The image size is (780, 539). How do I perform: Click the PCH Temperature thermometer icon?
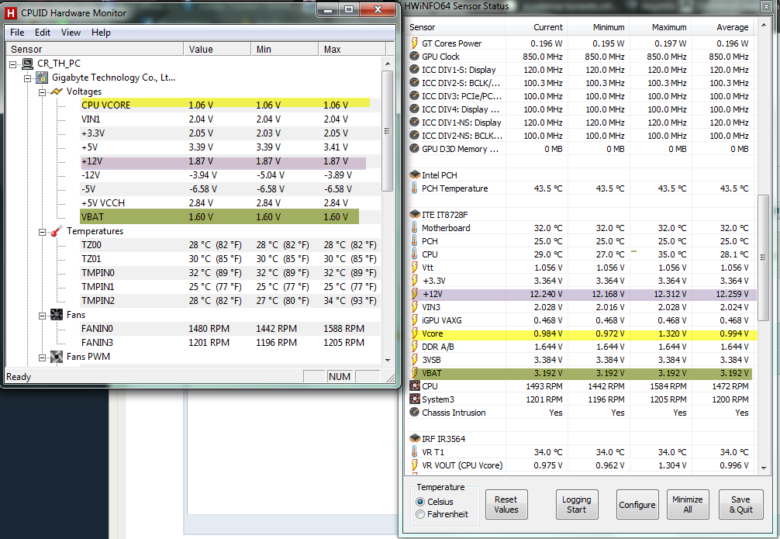click(414, 188)
